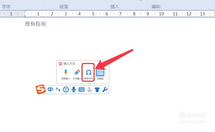Click the grayed user account icon

click(89, 90)
